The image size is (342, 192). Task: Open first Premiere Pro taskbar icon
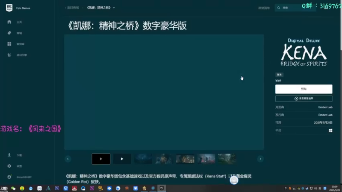[x=92, y=188]
